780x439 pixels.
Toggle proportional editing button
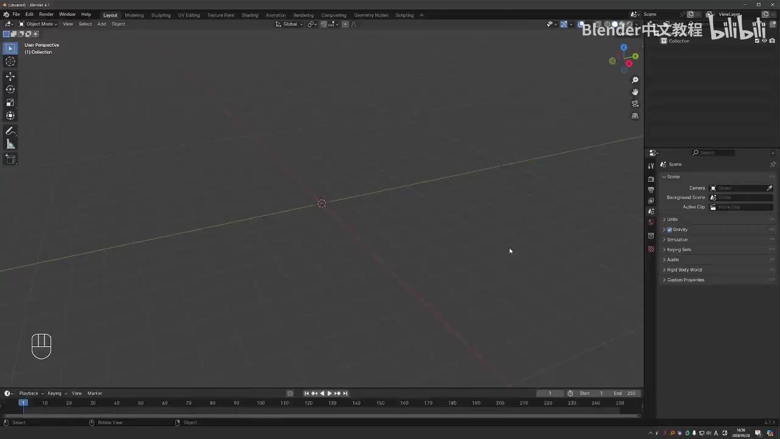click(345, 24)
